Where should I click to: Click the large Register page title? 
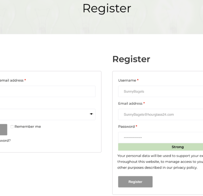(x=107, y=8)
